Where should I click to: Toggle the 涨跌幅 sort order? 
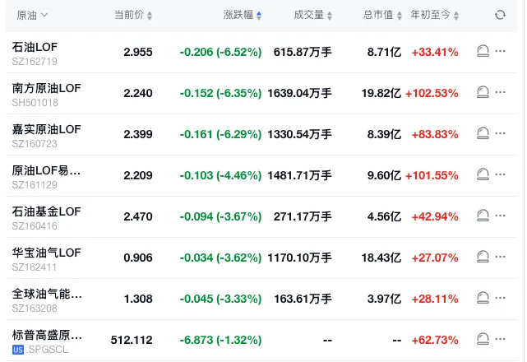click(x=243, y=15)
